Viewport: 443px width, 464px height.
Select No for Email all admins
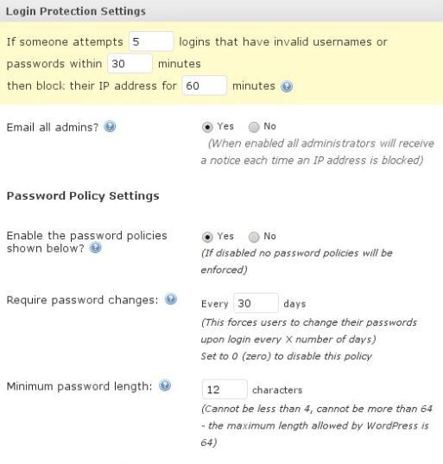(x=254, y=127)
